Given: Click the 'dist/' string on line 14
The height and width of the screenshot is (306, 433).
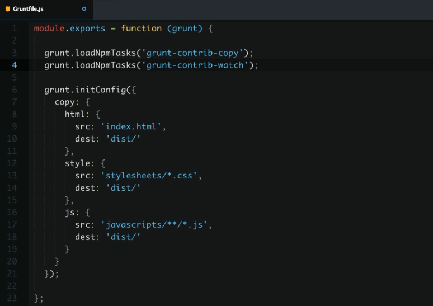Looking at the screenshot, I should click(x=124, y=188).
